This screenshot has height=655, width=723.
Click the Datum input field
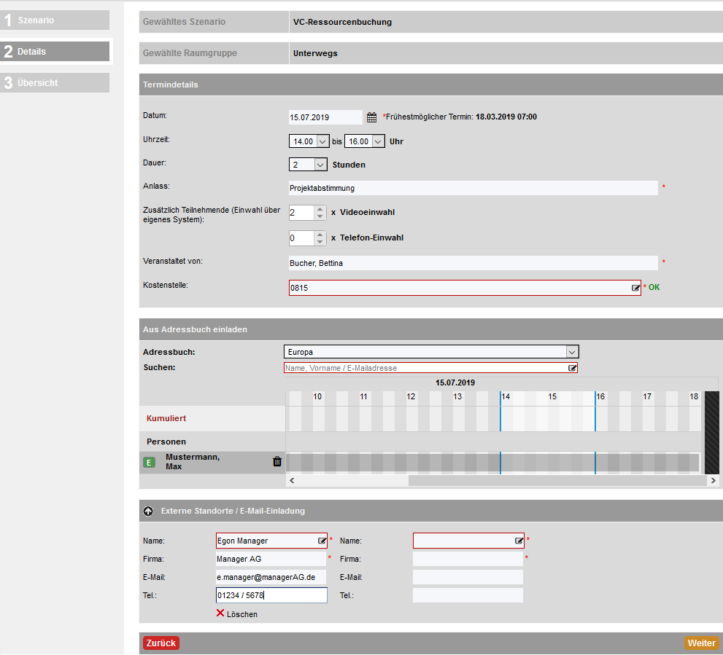pos(325,117)
